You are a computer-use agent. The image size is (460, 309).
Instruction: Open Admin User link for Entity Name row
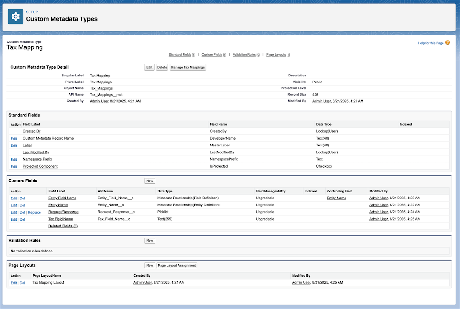[x=379, y=205]
